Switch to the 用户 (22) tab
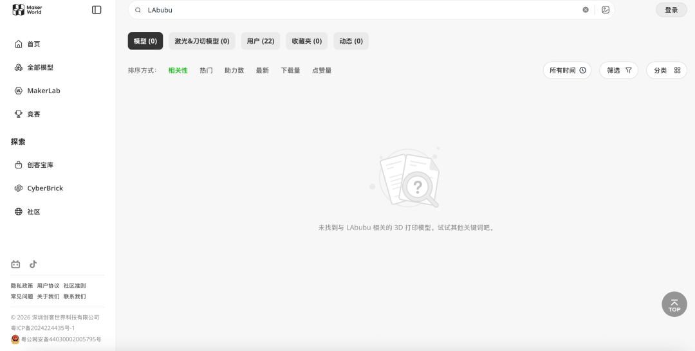Screen dimensions: 695x351 (261, 41)
